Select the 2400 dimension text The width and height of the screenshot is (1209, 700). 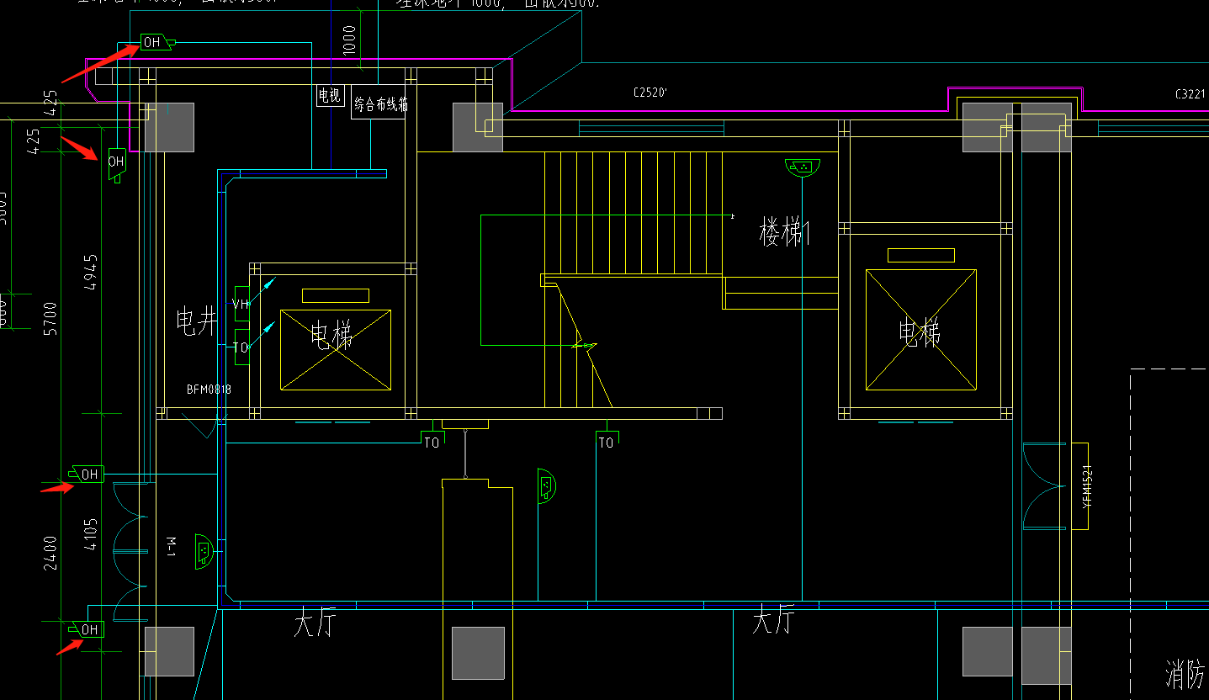point(50,553)
